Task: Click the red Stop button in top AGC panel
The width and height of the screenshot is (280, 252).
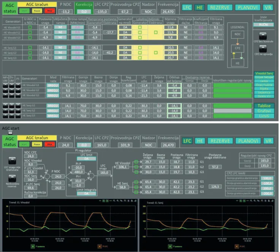Action: [x=50, y=11]
